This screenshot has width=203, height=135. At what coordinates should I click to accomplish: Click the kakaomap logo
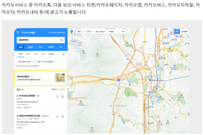(x=28, y=32)
